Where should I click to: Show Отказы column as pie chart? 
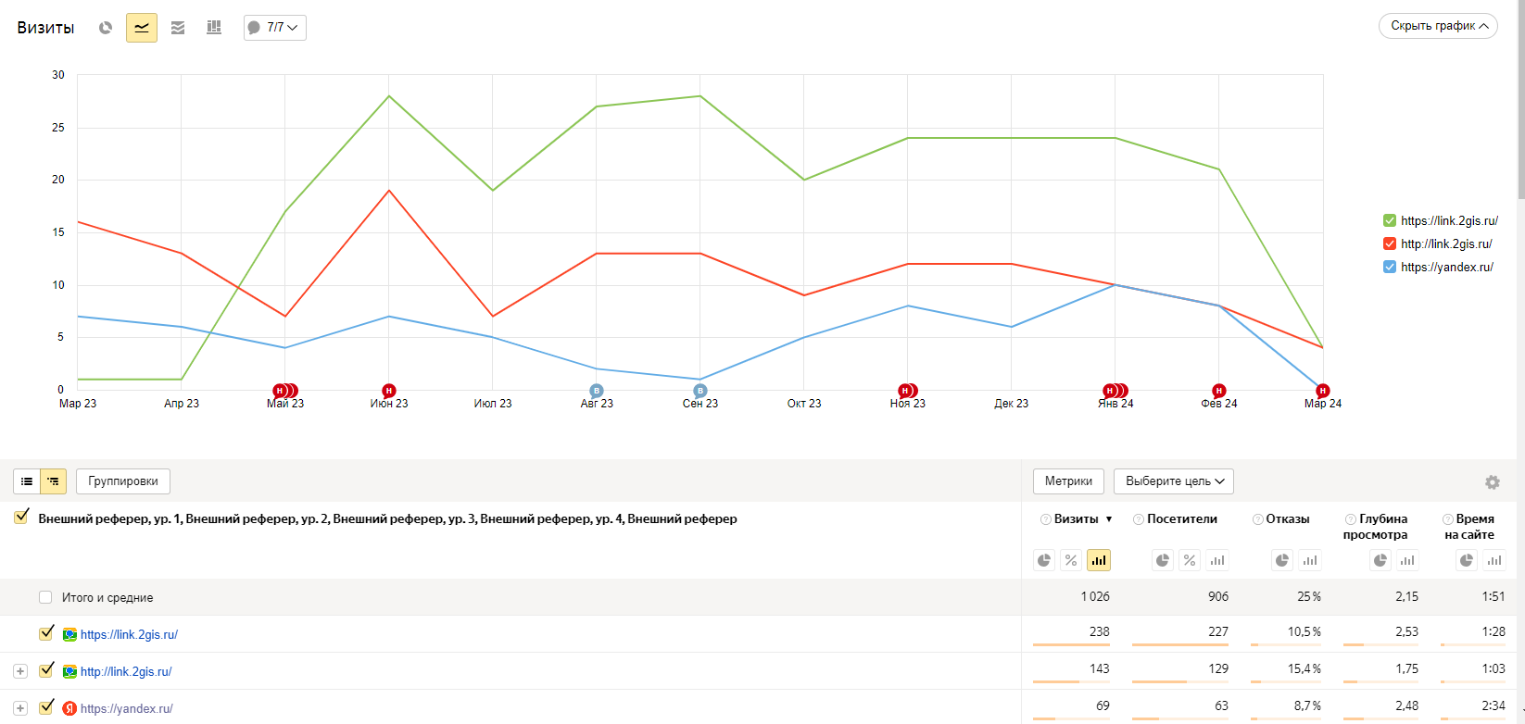tap(1282, 560)
